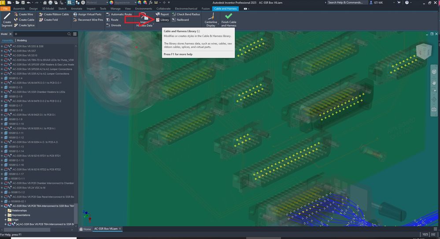Click the Search Help & Commands field

point(347,3)
